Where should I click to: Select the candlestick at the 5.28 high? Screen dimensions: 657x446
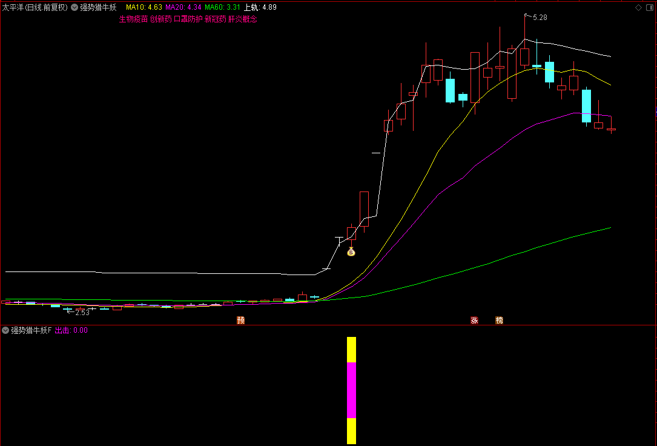(x=524, y=56)
